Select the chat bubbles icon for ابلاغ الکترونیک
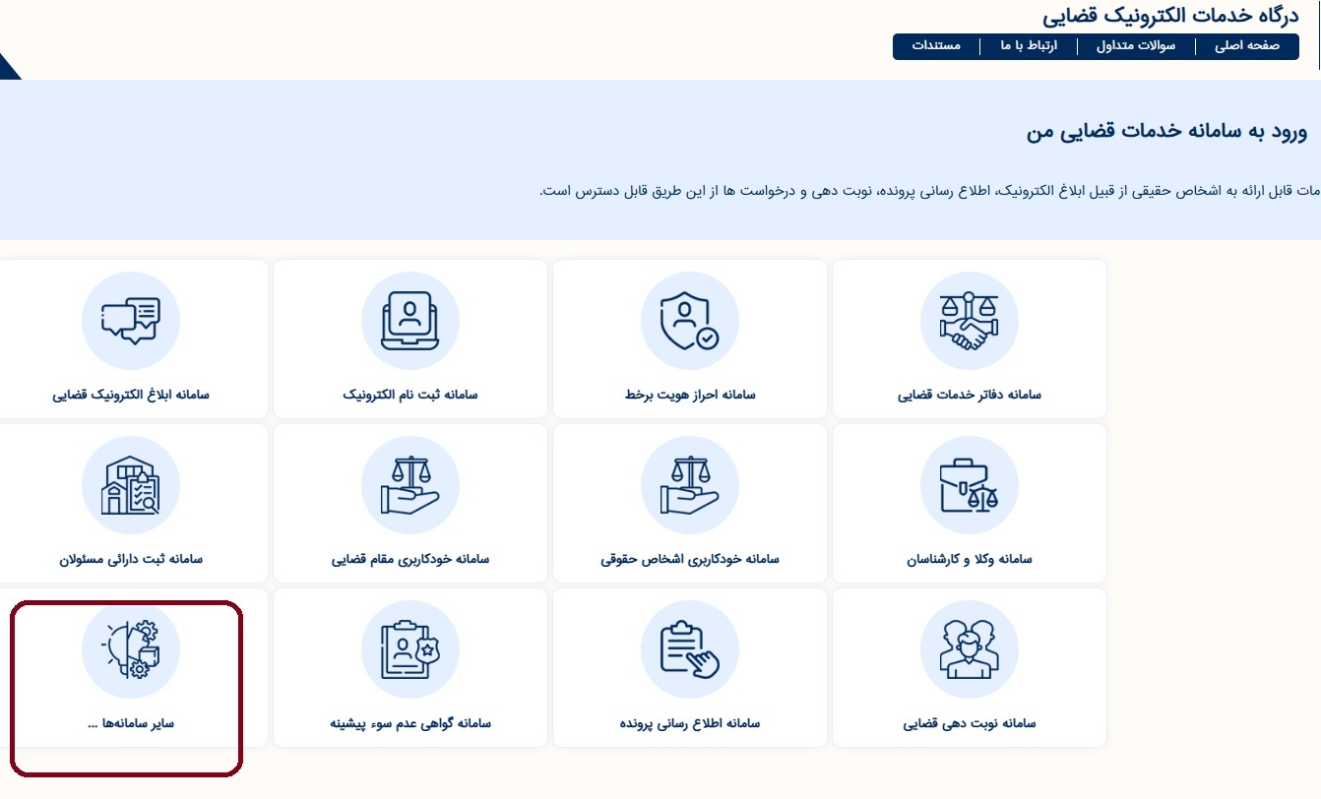Image resolution: width=1321 pixels, height=799 pixels. (x=130, y=321)
